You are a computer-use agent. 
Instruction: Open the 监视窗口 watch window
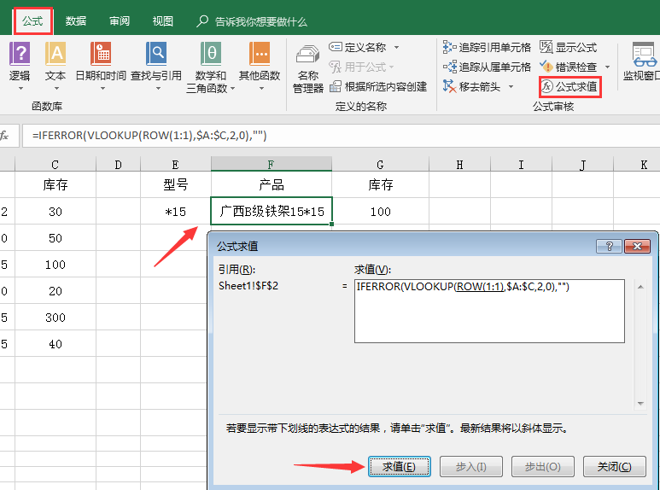[x=643, y=61]
